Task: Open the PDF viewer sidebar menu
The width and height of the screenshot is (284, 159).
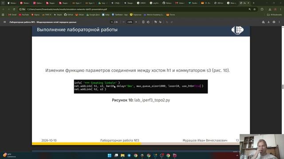Action: coord(5,22)
